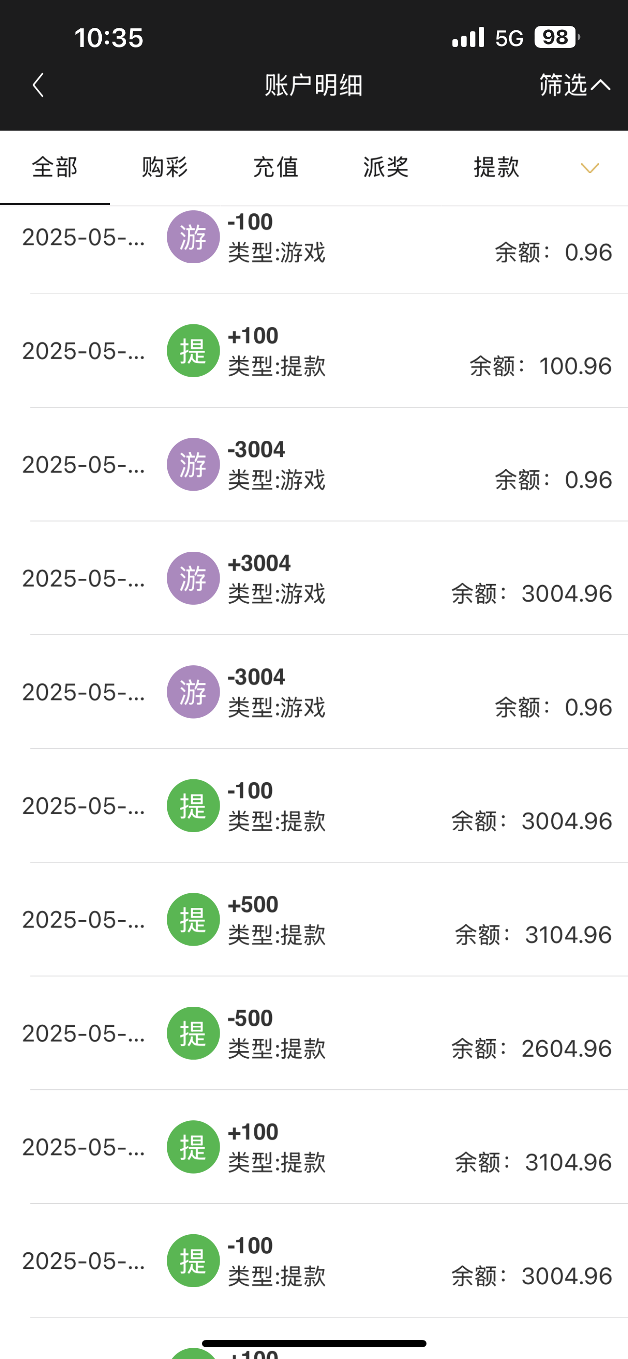Tap green withdrawal icon for -500 entry

click(x=193, y=1033)
